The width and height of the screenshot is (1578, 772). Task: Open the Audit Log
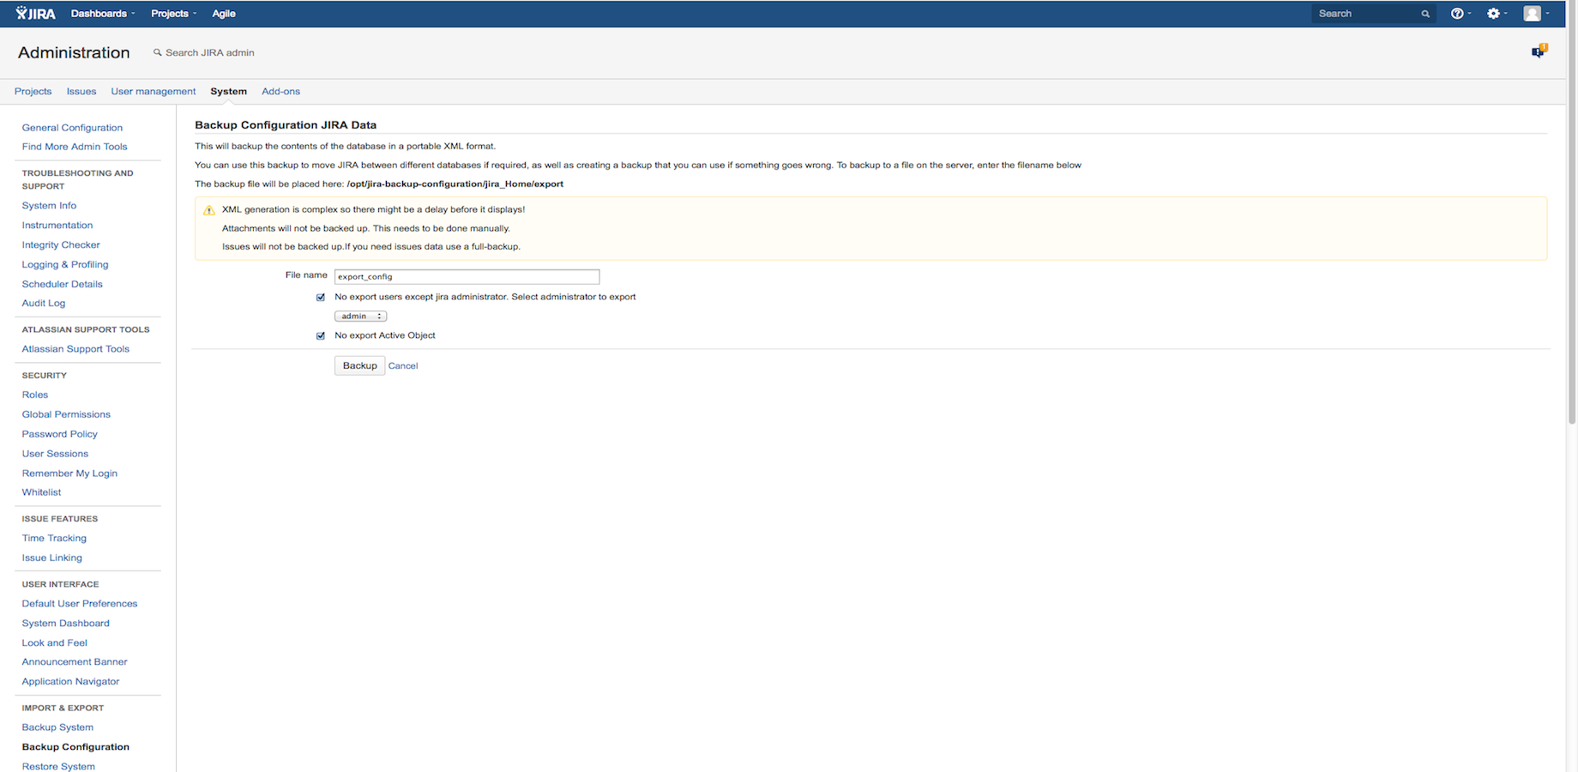point(44,304)
